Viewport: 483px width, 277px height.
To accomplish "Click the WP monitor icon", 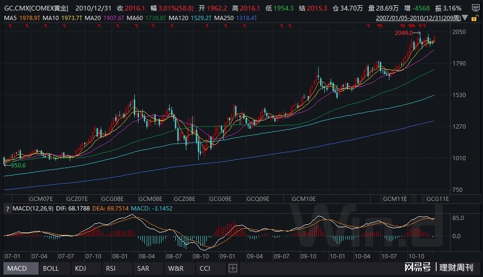I will click(x=475, y=8).
